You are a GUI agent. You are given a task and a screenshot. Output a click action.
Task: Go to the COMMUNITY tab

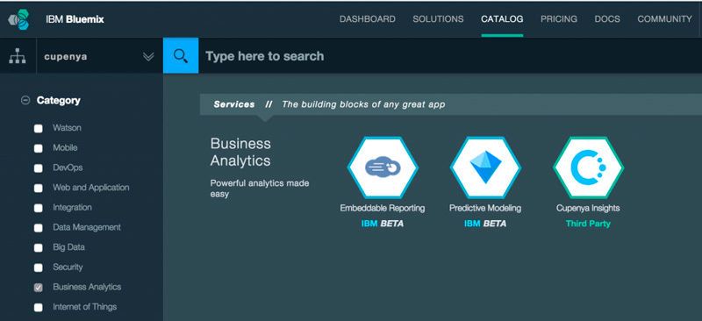[x=664, y=19]
